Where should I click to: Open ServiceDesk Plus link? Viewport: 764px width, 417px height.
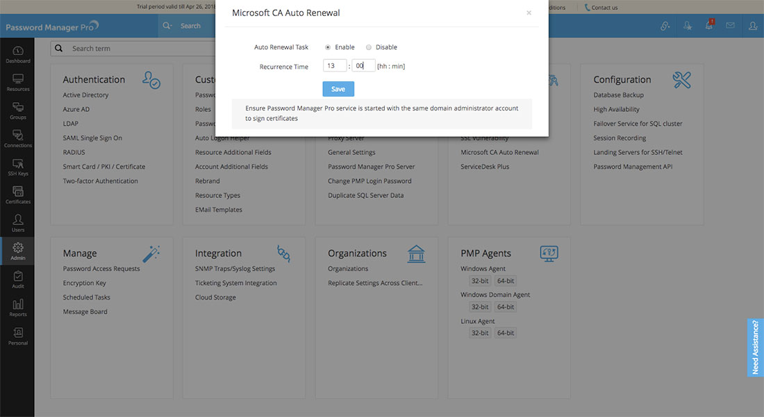pyautogui.click(x=485, y=167)
